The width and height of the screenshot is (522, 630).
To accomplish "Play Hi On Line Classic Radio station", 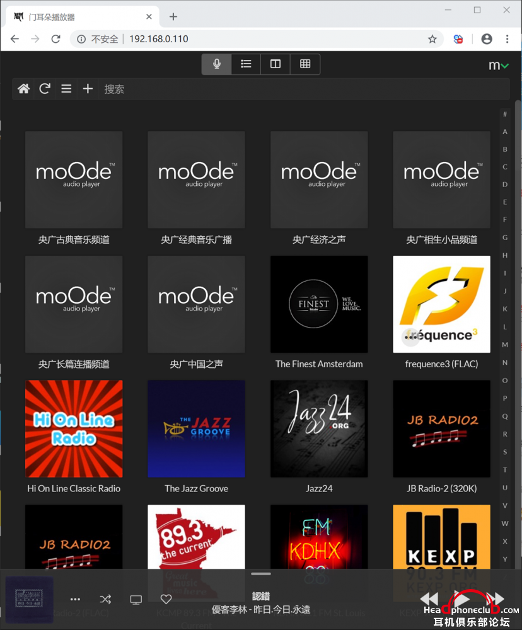I will click(x=74, y=428).
